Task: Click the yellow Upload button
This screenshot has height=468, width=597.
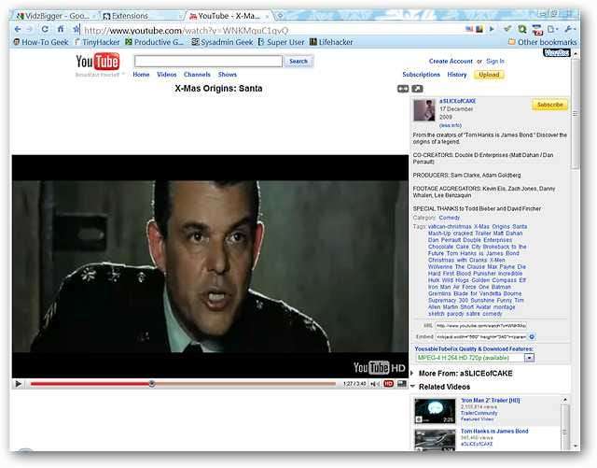Action: (x=489, y=75)
